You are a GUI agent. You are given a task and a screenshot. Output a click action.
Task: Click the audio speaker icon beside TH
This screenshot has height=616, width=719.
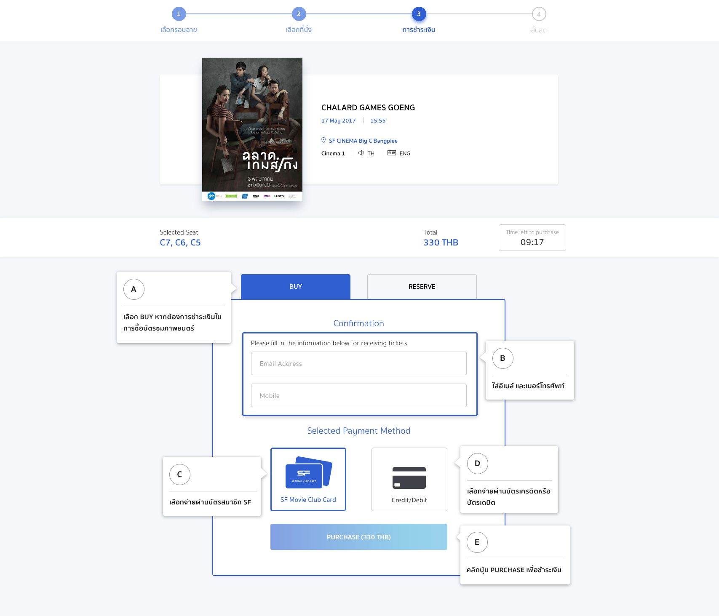361,153
